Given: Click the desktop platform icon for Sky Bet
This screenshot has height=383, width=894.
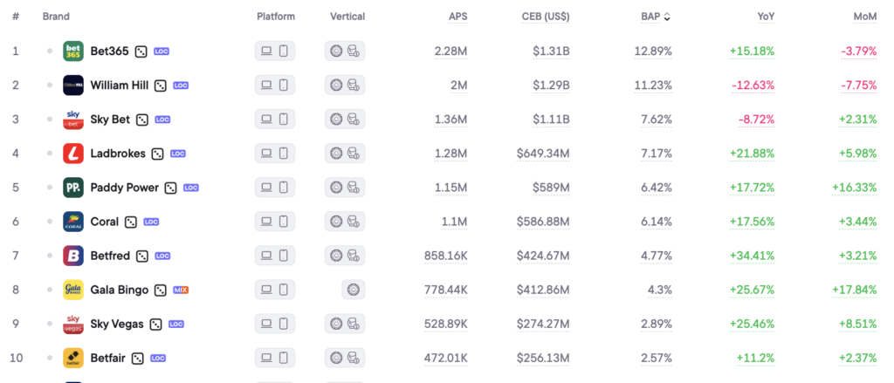Looking at the screenshot, I should coord(266,120).
